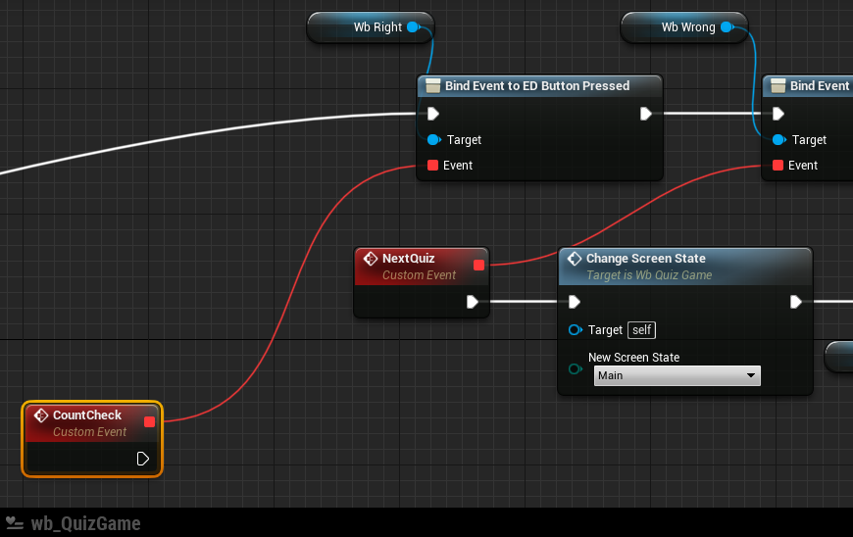Click the red Event pin on Bind Event to ED Button Pressed
Viewport: 853px width, 537px height.
click(x=432, y=166)
